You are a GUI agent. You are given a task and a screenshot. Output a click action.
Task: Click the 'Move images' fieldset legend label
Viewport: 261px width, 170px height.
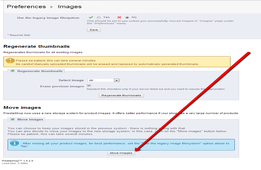coord(30,120)
